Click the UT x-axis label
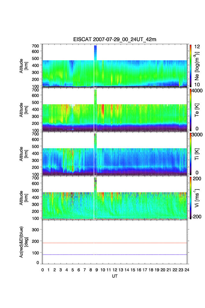The height and width of the screenshot is (308, 205). coord(115,276)
